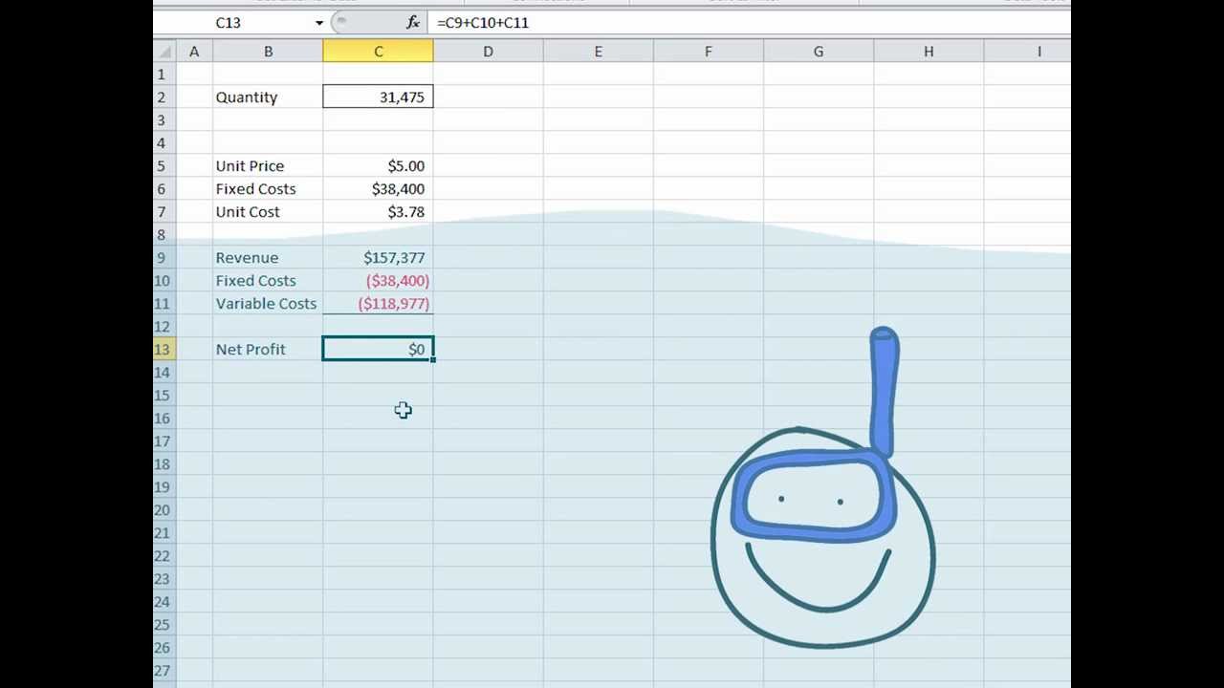Click the "Revenue" label cell
The height and width of the screenshot is (688, 1224).
[x=268, y=258]
